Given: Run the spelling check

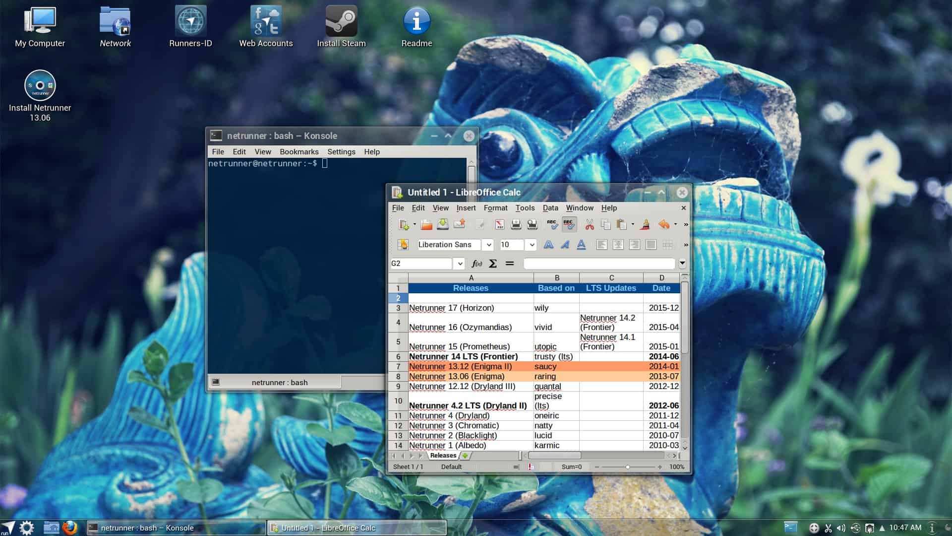Looking at the screenshot, I should pos(552,225).
